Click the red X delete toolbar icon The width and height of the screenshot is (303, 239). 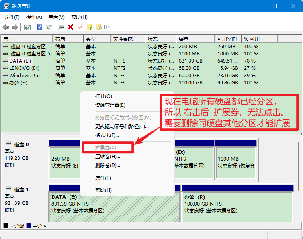[x=71, y=27]
